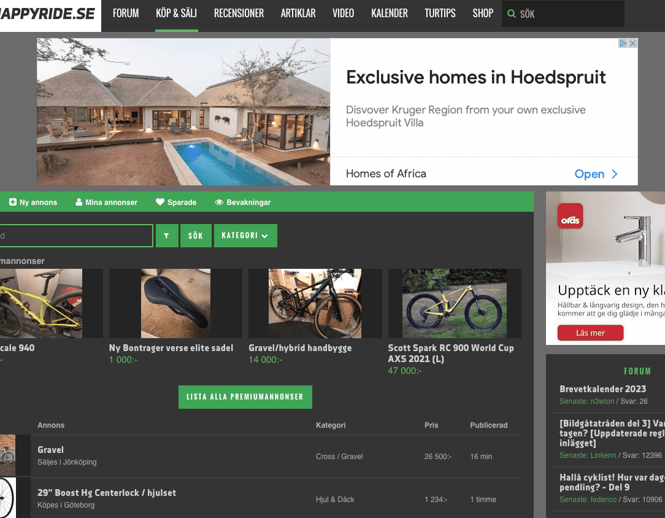Open the Sparade saved ads link
The image size is (665, 518).
(x=176, y=203)
